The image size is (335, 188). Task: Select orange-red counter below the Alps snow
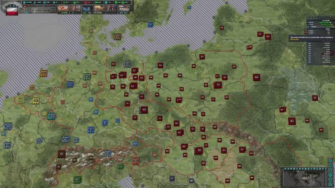pyautogui.click(x=136, y=161)
